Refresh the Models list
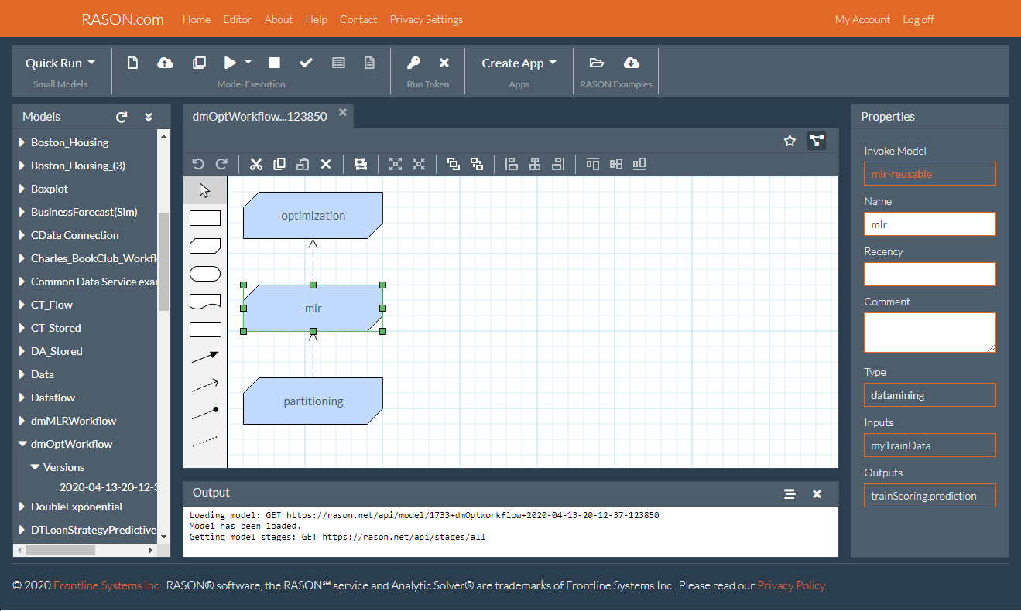This screenshot has width=1021, height=611. click(122, 117)
